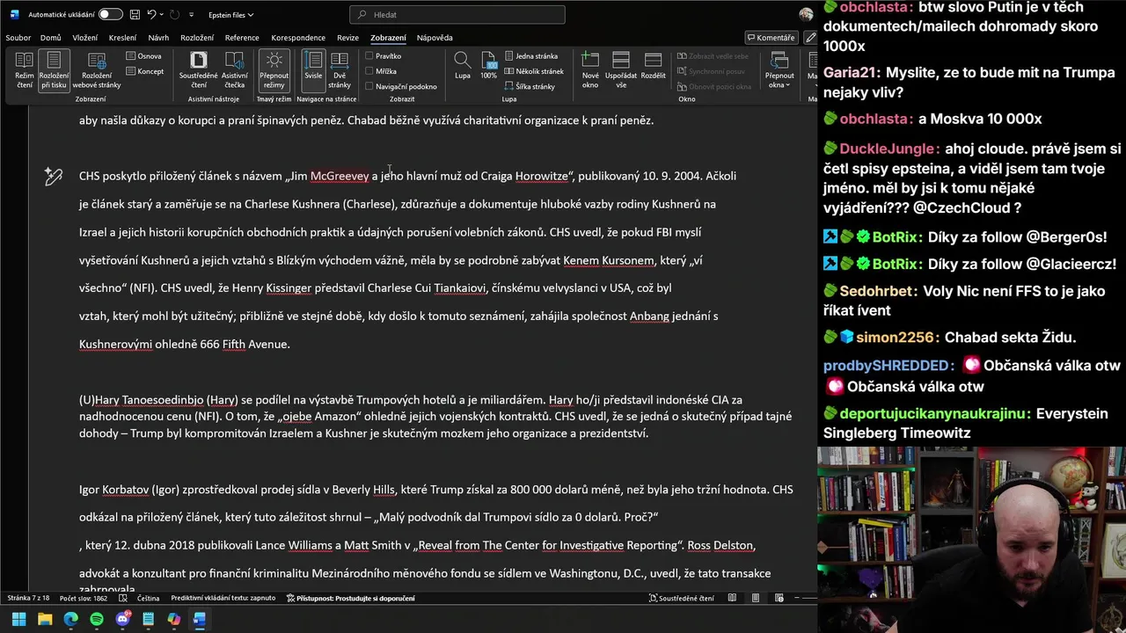Open the Nápověda tab

click(435, 38)
